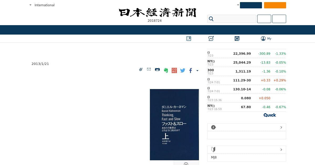Click the NY price 67.80

[x=246, y=107]
